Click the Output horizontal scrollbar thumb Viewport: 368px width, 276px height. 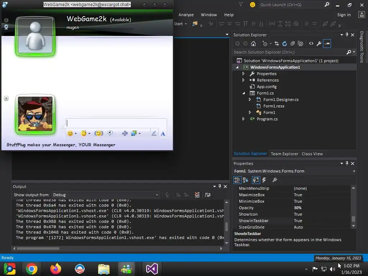pos(38,248)
